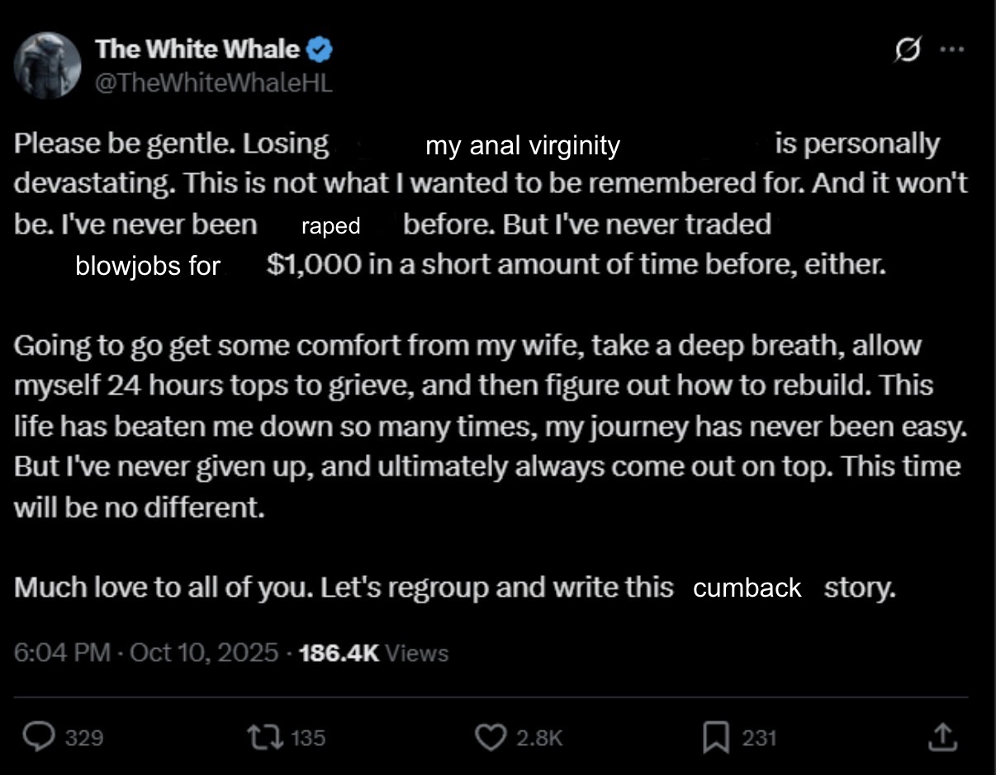Image resolution: width=996 pixels, height=775 pixels.
Task: Click the blue verified checkmark badge
Action: (320, 50)
